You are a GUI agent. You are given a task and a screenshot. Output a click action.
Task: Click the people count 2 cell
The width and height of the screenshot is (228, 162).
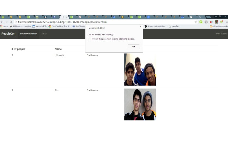point(12,90)
